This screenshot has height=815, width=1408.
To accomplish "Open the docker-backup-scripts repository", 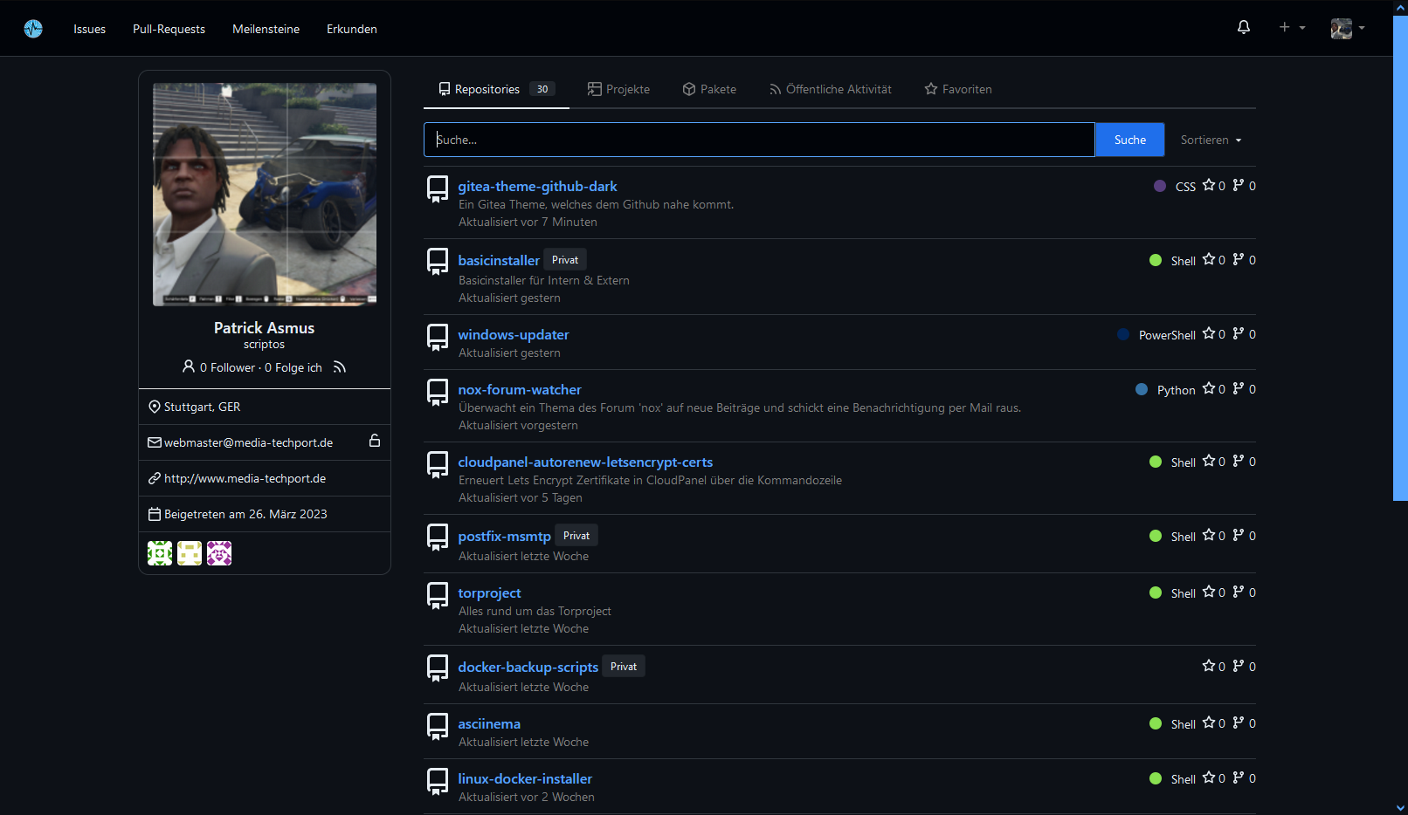I will click(x=528, y=667).
